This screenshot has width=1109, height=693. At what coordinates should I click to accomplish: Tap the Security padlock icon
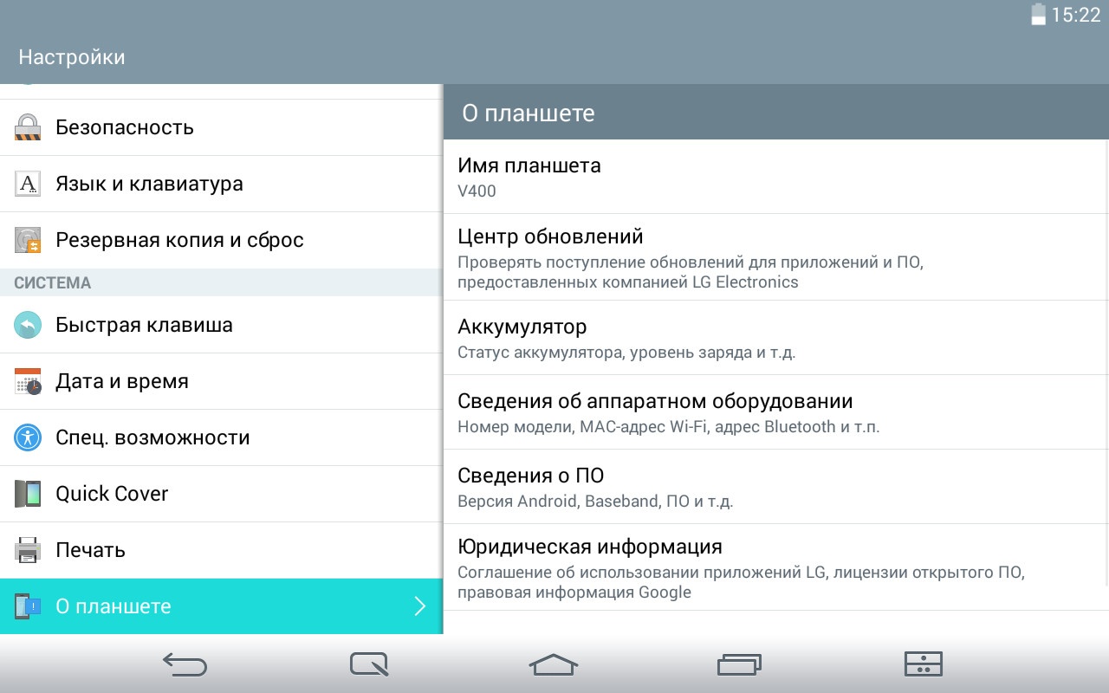(x=28, y=127)
